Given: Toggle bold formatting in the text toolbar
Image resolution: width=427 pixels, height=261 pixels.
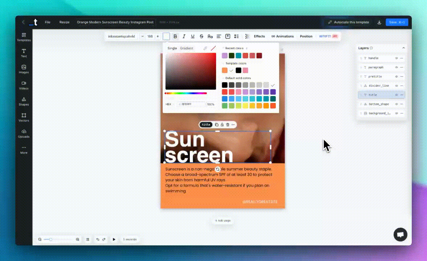Looking at the screenshot, I should pyautogui.click(x=175, y=36).
